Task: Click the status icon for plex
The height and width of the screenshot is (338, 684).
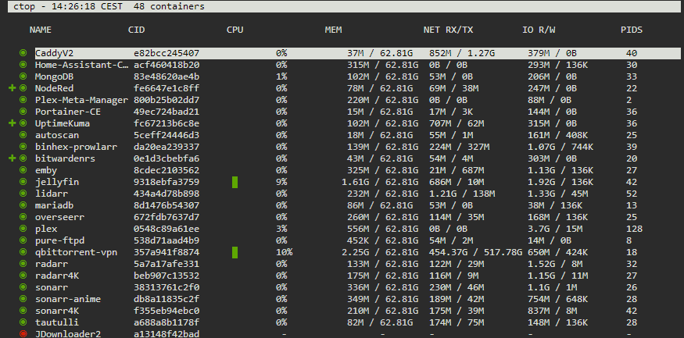Action: 23,229
